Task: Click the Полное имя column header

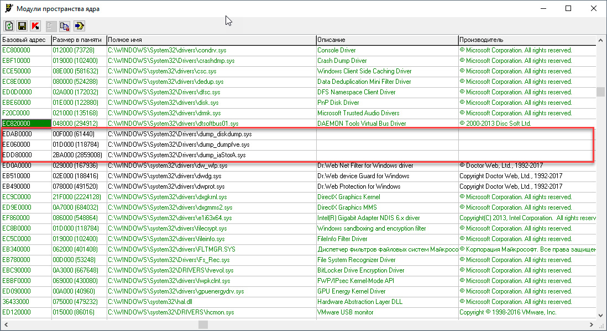Action: (210, 40)
